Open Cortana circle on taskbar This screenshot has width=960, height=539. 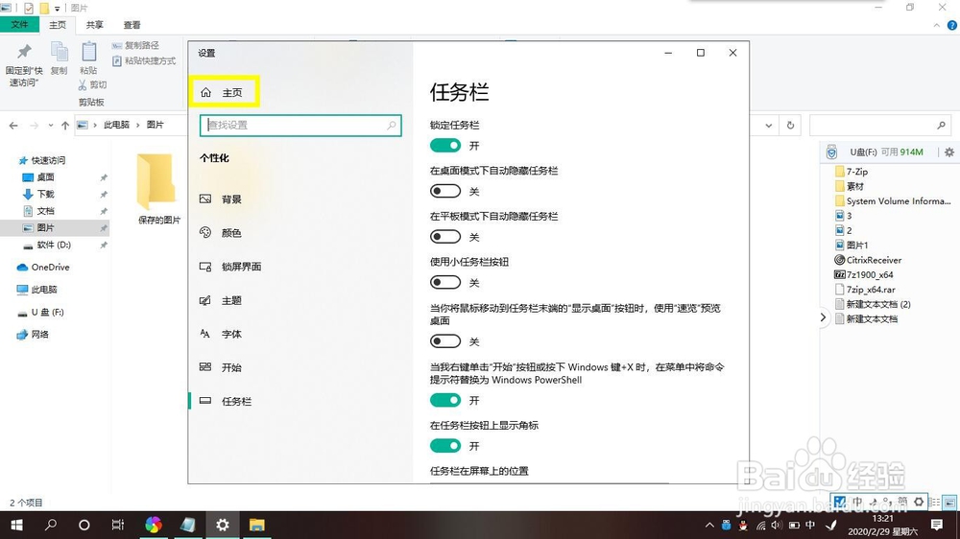[84, 525]
